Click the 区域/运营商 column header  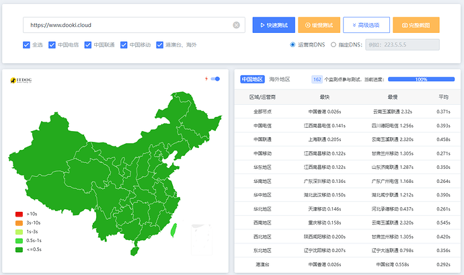point(262,97)
